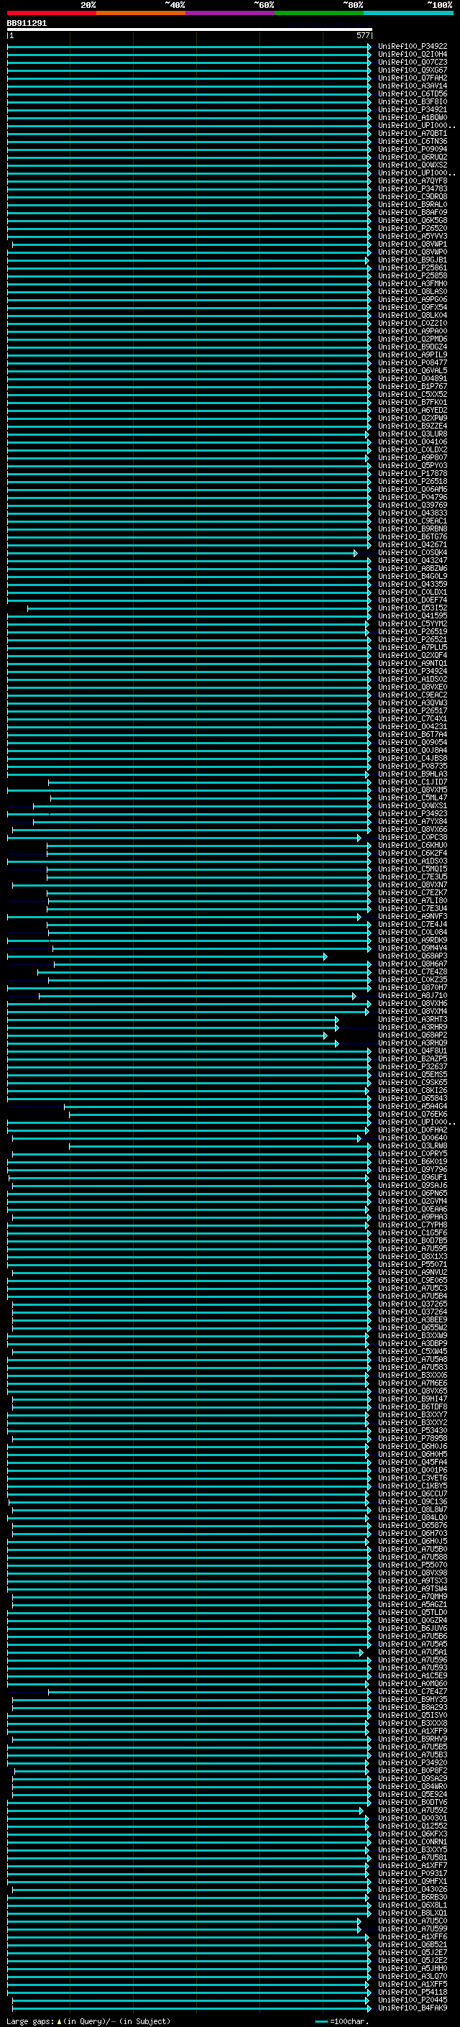This screenshot has width=460, height=2027.
Task: Select hit UniRef100_Q8H6A7
Action: pyautogui.click(x=412, y=964)
